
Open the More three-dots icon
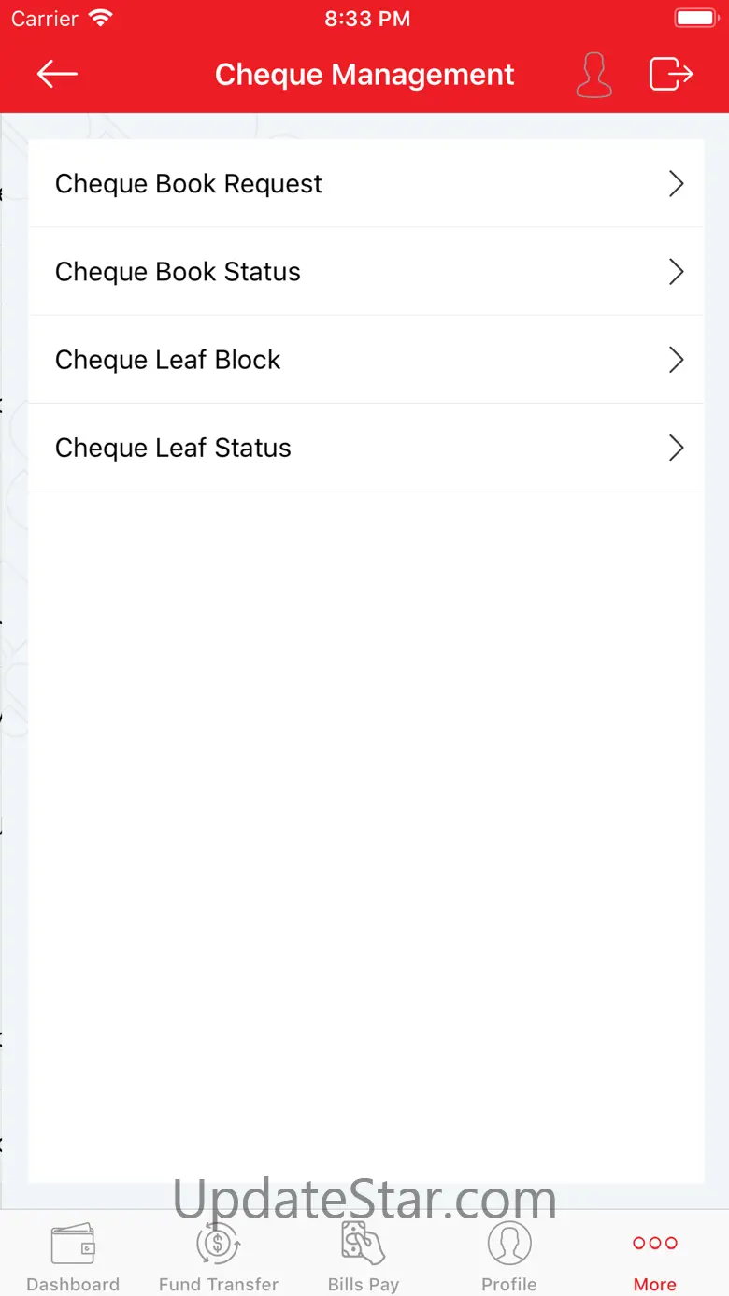[x=655, y=1243]
